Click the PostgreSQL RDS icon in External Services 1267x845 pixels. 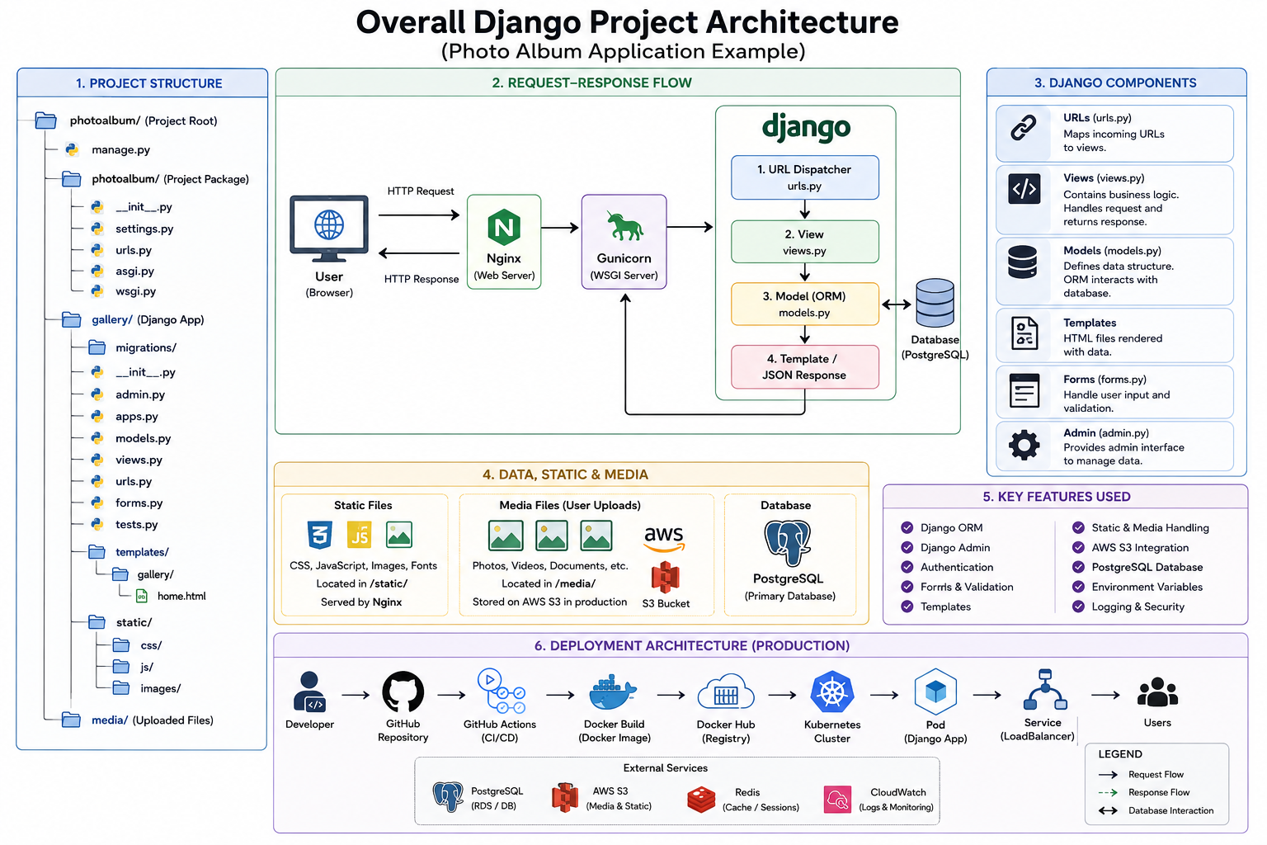448,797
